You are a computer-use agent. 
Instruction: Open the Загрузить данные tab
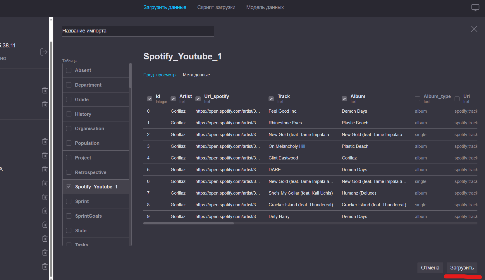[165, 7]
